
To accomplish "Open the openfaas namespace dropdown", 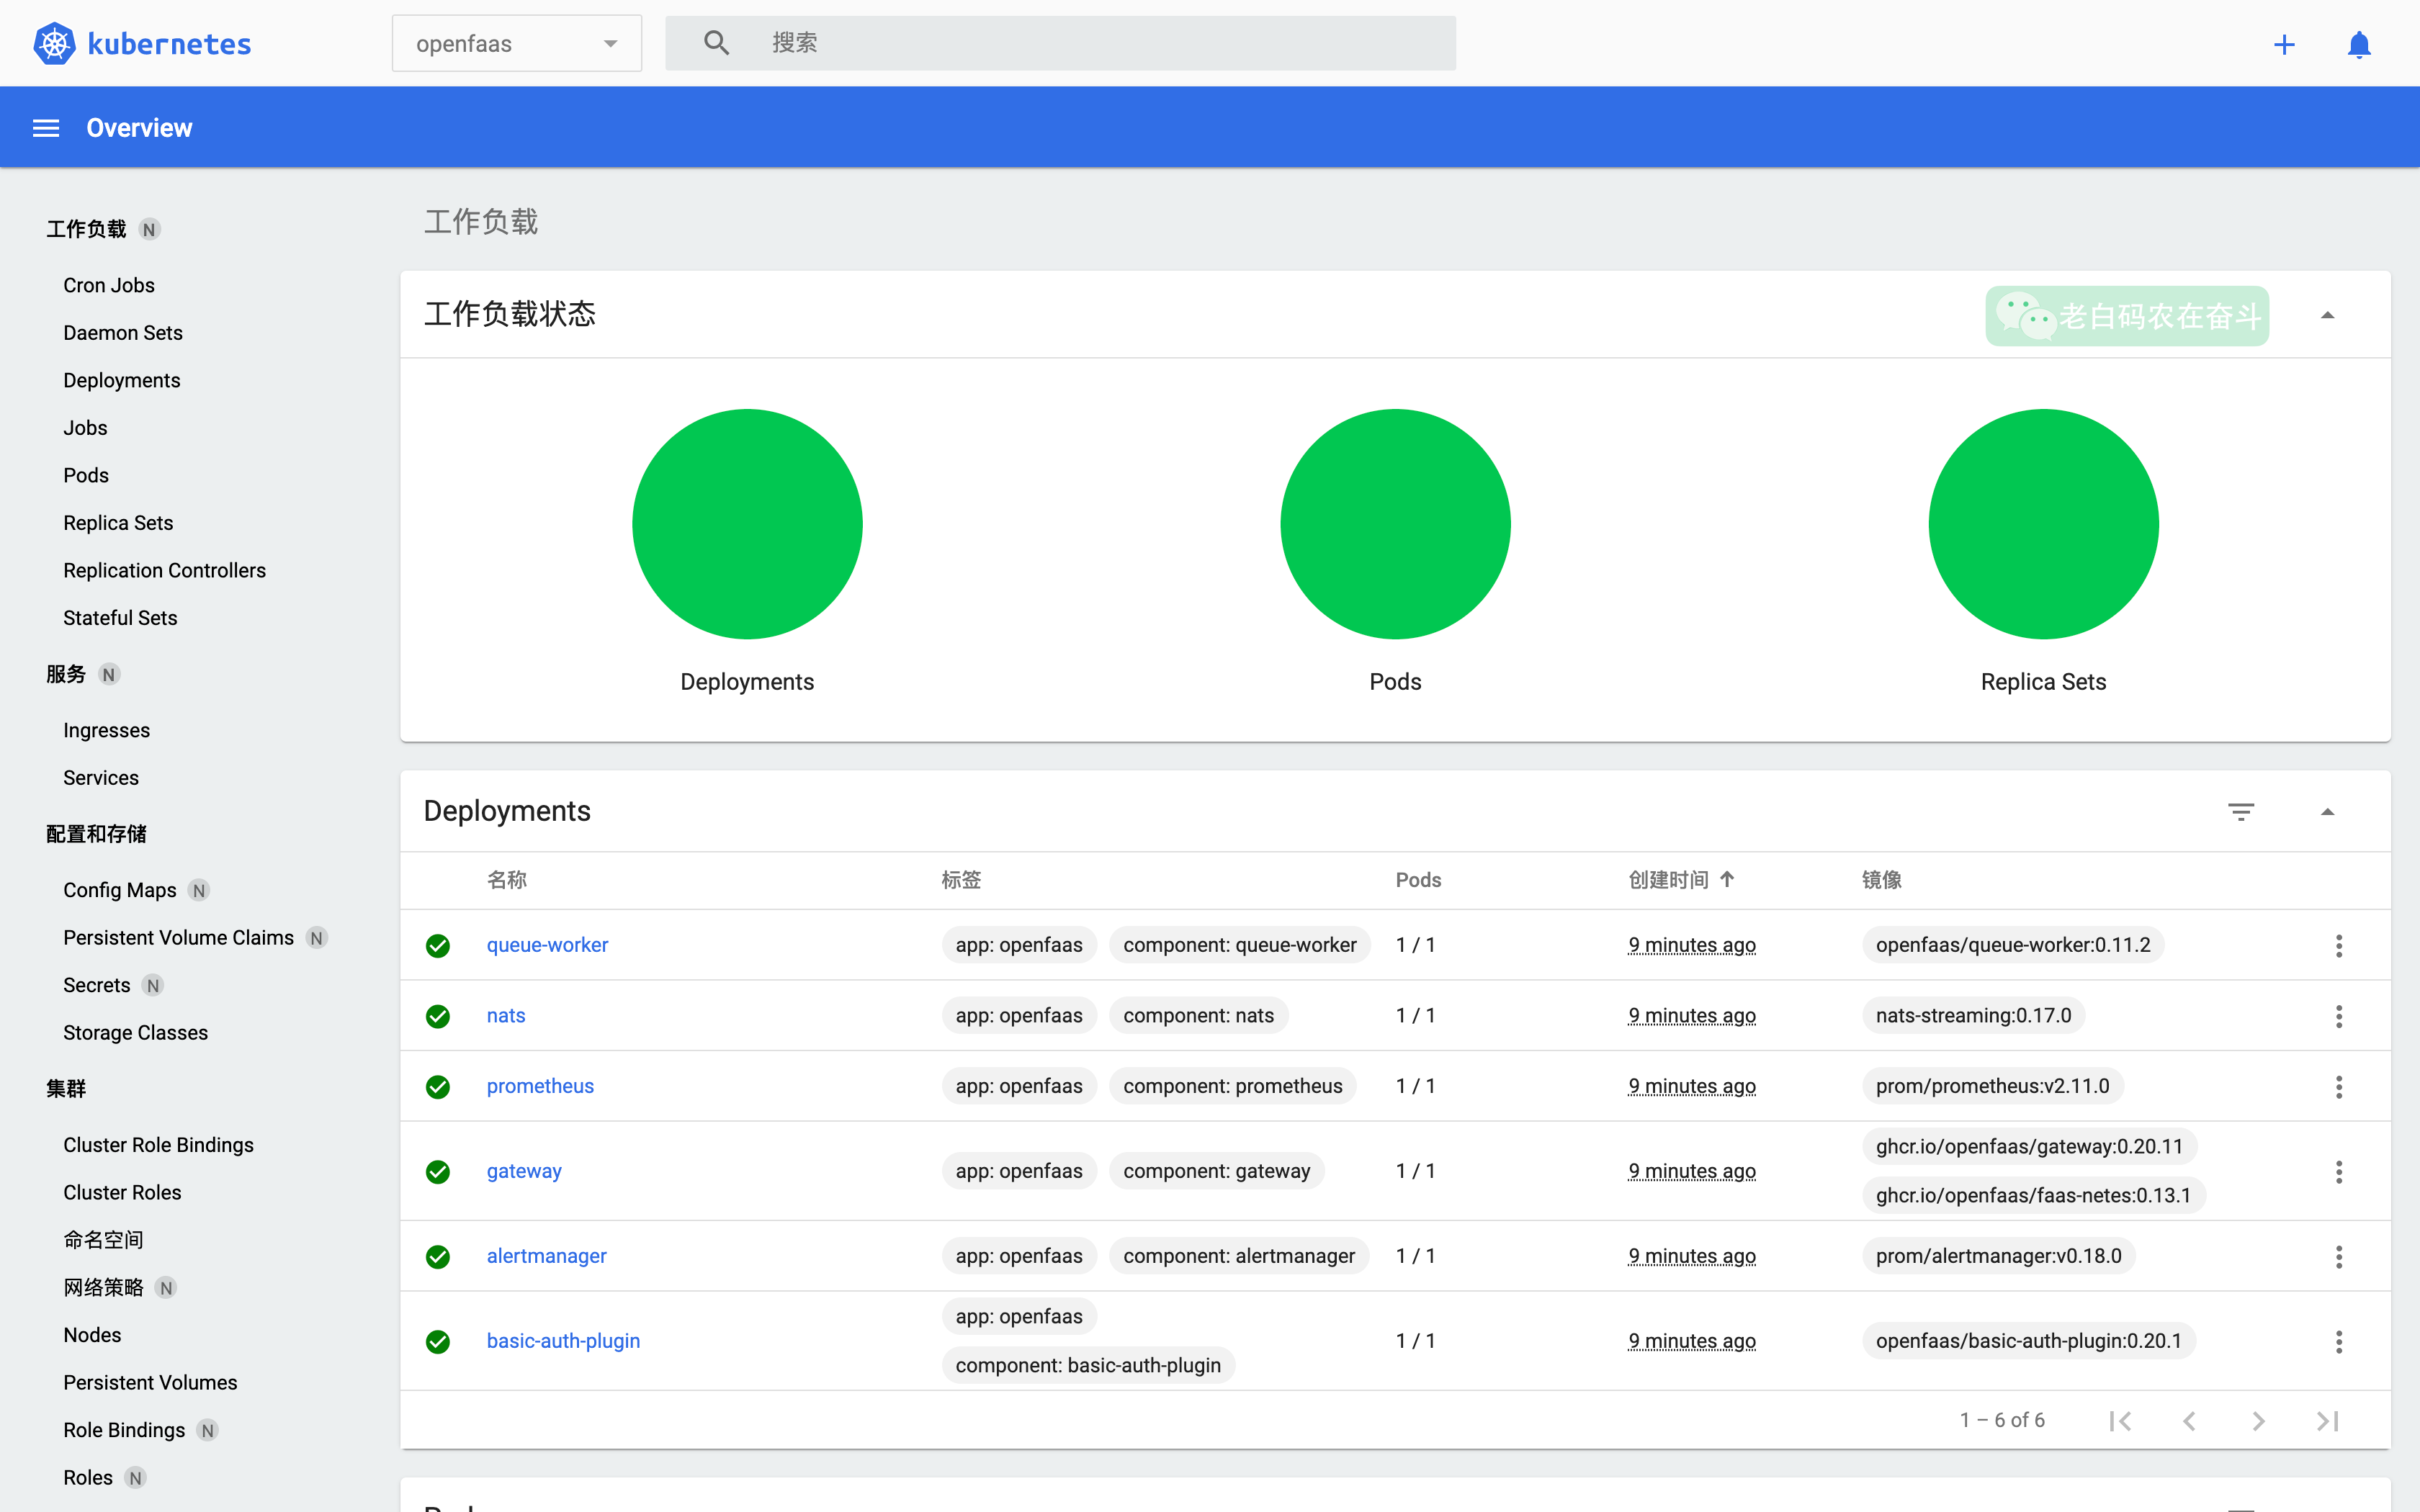I will point(516,43).
